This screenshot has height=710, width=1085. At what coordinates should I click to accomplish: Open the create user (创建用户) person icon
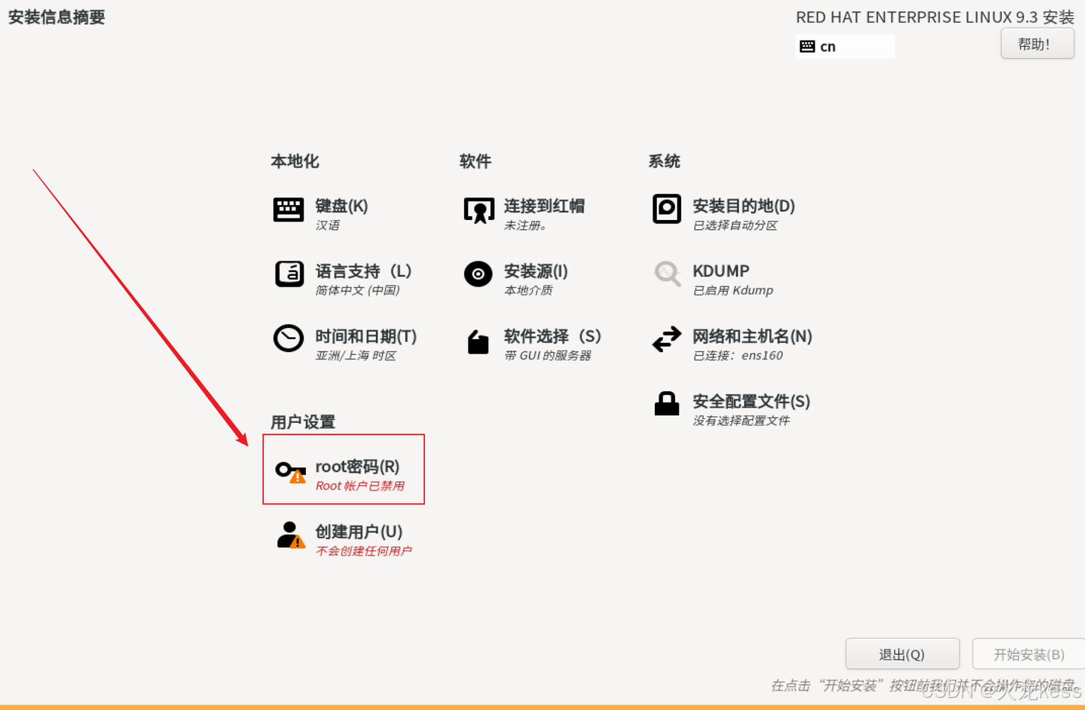(290, 535)
